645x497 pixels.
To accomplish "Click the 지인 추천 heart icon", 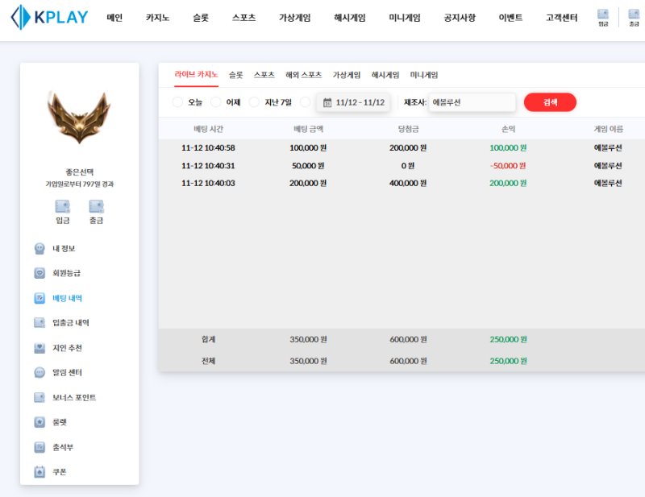I will click(x=40, y=348).
